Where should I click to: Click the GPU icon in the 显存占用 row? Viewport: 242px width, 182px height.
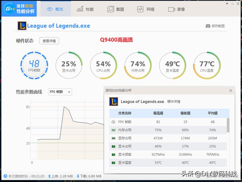tap(114, 138)
